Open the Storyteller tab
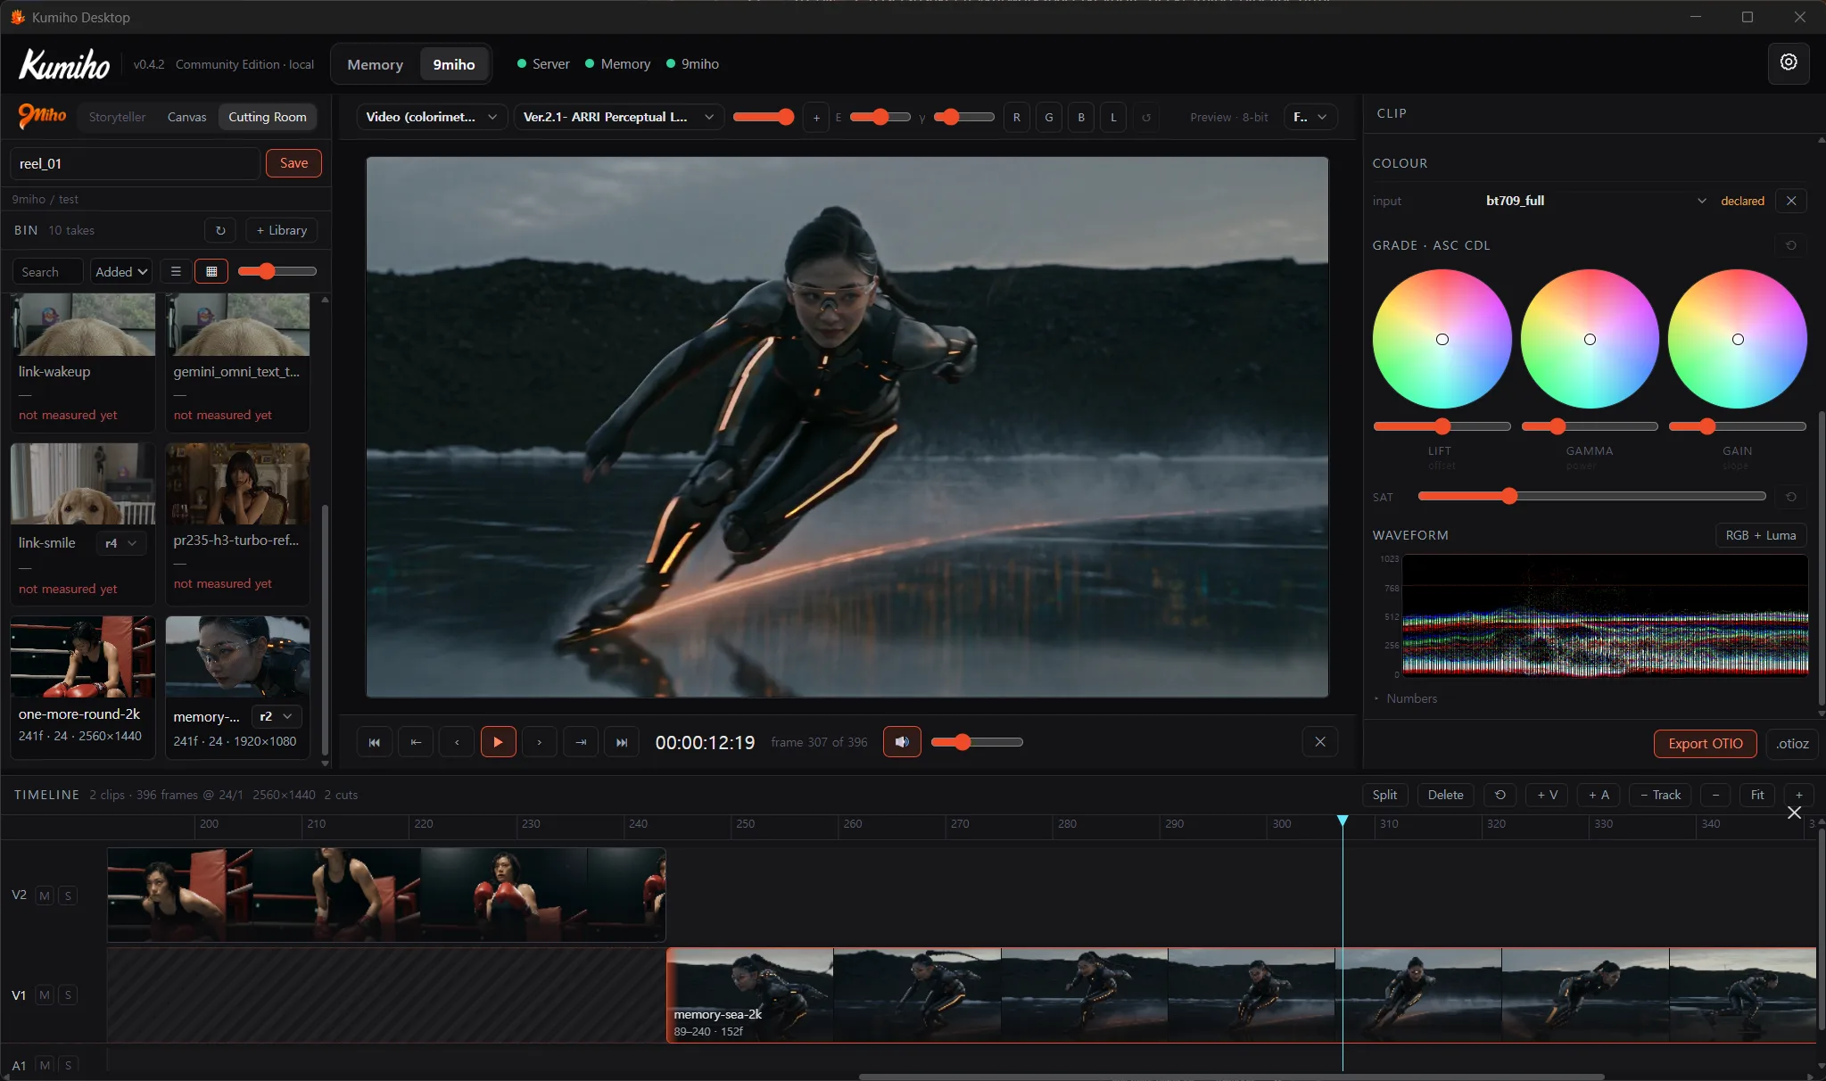 [x=117, y=117]
